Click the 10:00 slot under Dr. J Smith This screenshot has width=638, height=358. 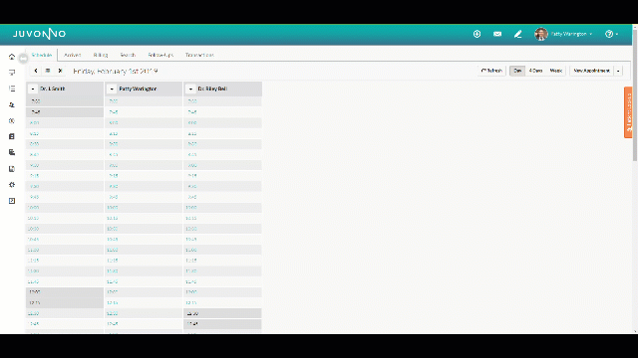[x=65, y=208]
